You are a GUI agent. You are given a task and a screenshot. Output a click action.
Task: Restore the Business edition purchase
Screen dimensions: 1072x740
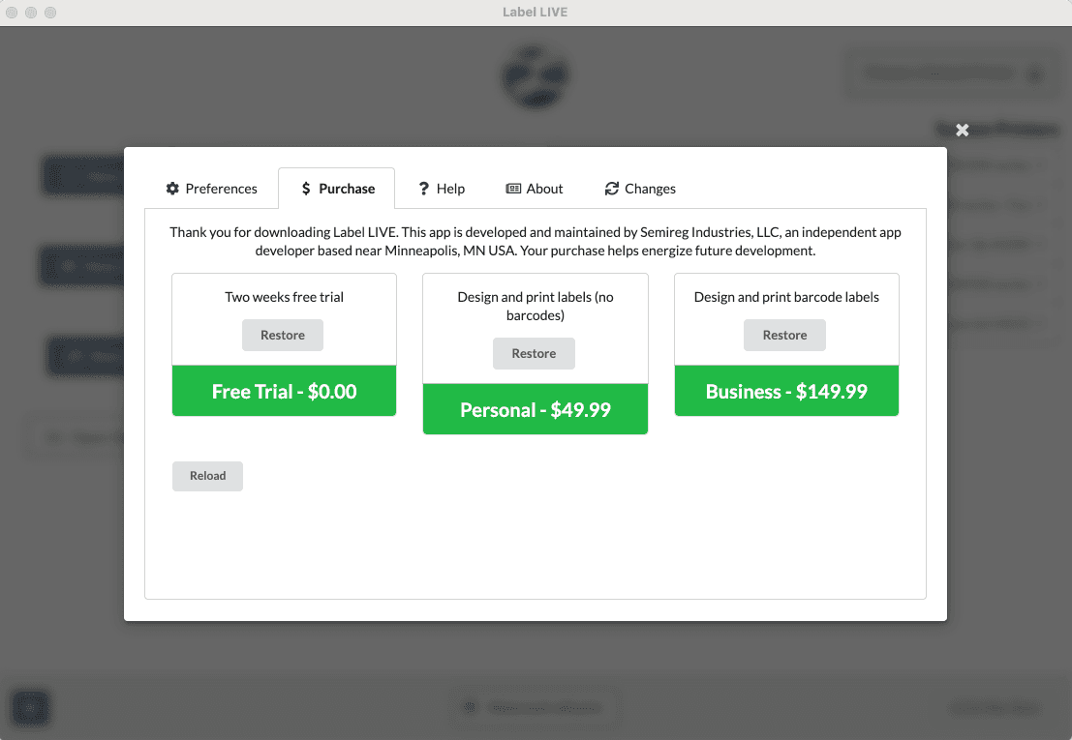784,335
